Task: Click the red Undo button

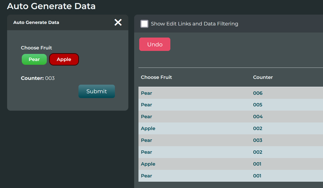Action: pos(155,44)
